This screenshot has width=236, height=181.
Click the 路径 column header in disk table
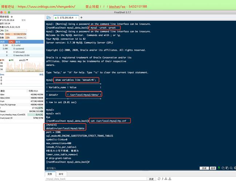click(x=13, y=91)
